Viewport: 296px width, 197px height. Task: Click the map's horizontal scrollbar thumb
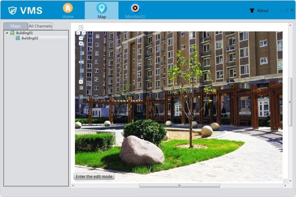[179, 186]
